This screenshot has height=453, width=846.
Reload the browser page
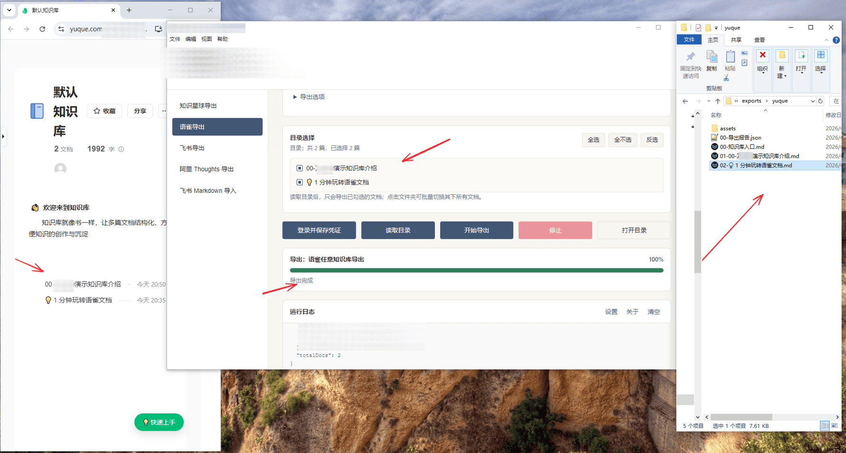pyautogui.click(x=42, y=29)
